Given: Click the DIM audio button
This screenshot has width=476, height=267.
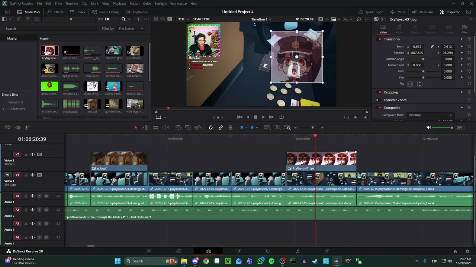Looking at the screenshot, I should coord(460,128).
